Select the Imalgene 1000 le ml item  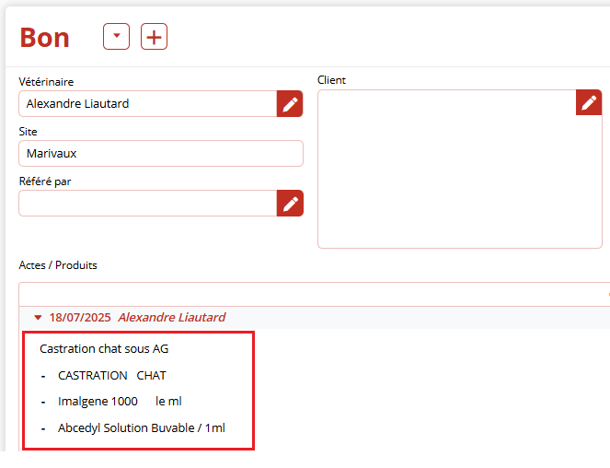(x=120, y=402)
